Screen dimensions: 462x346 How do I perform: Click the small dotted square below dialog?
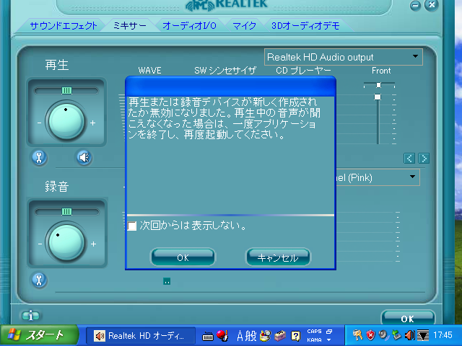point(167,281)
